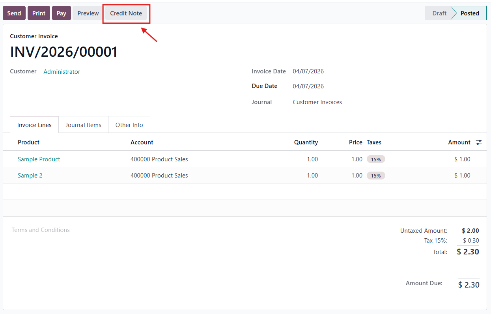The width and height of the screenshot is (491, 314).
Task: Open the Sample Product link
Action: tap(39, 159)
